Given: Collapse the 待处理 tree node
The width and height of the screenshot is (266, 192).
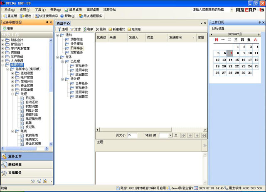Looking at the screenshot, I should point(62,79).
